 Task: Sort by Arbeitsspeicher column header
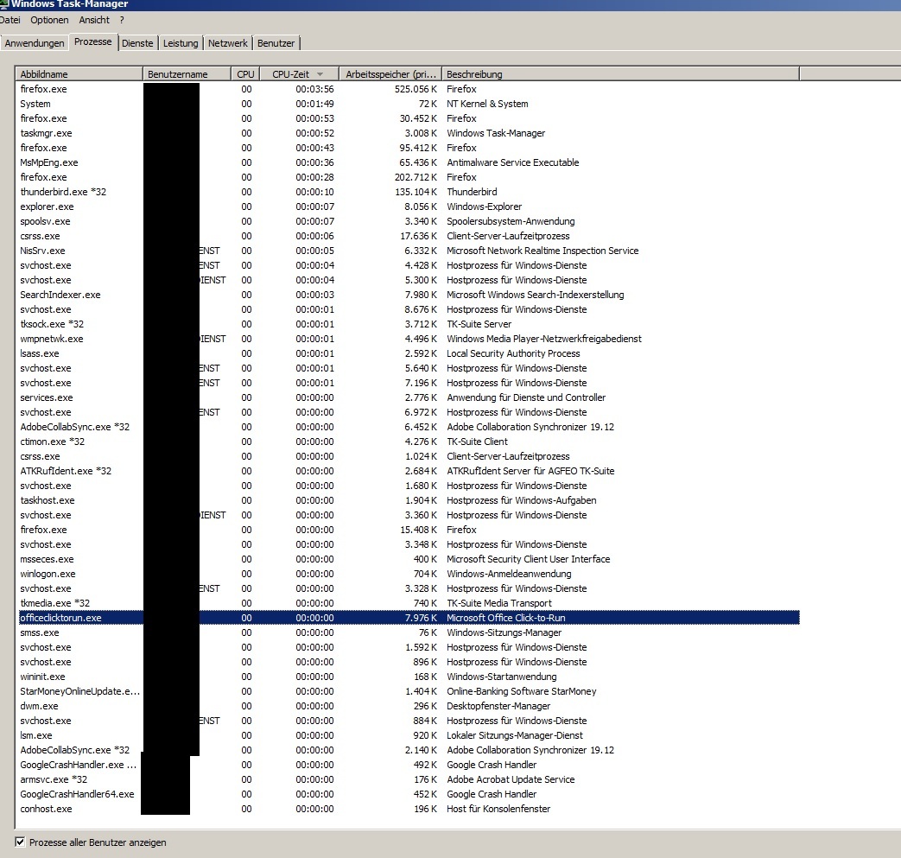click(x=390, y=74)
